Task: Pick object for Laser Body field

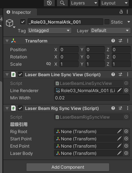Action: point(126,153)
